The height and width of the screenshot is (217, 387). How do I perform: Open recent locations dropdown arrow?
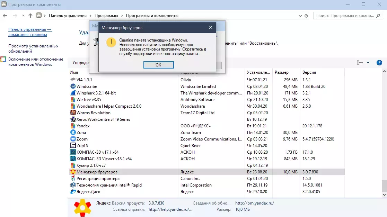coord(23,16)
